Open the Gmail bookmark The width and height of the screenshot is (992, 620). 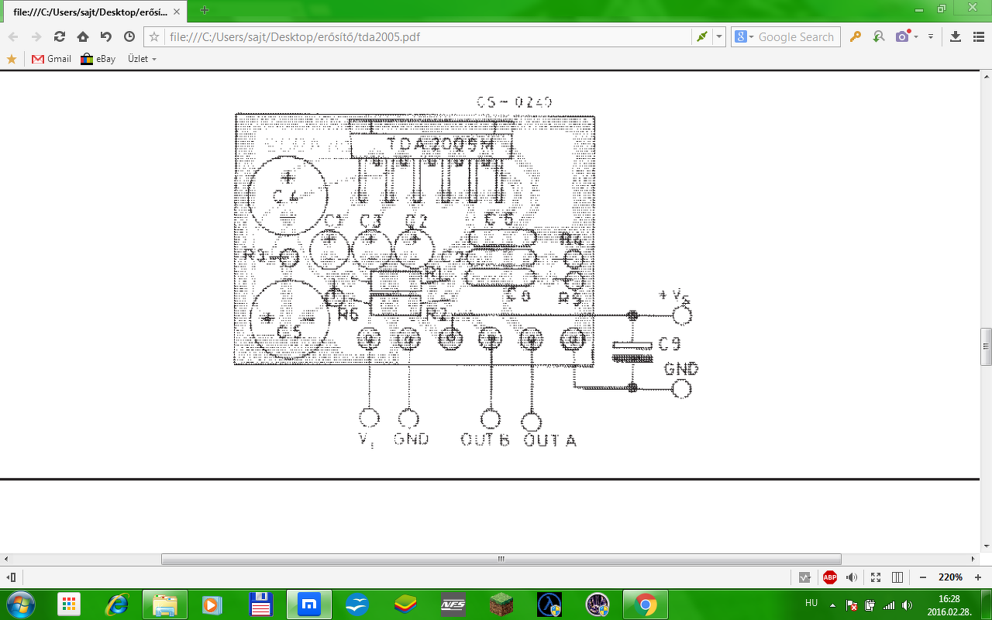click(51, 59)
